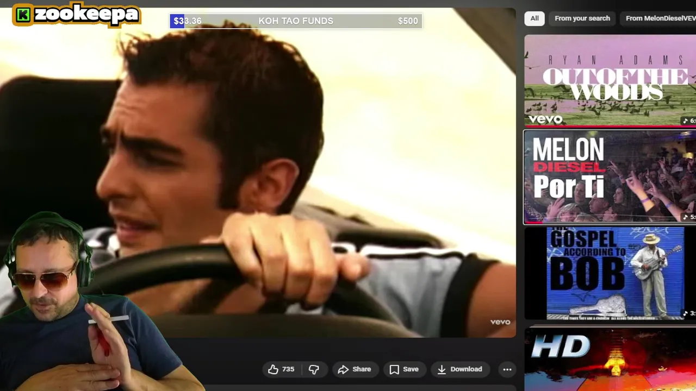Click the Koh Tao Funds progress bar
Screen dimensions: 696x391
point(296,21)
